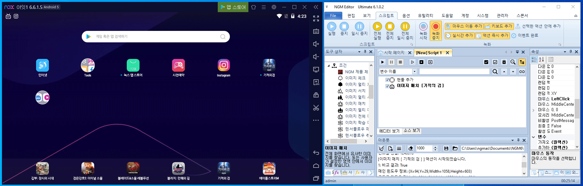This screenshot has width=583, height=186.
Task: Select 이미지 서치 in the toolbox
Action: [x=355, y=91]
